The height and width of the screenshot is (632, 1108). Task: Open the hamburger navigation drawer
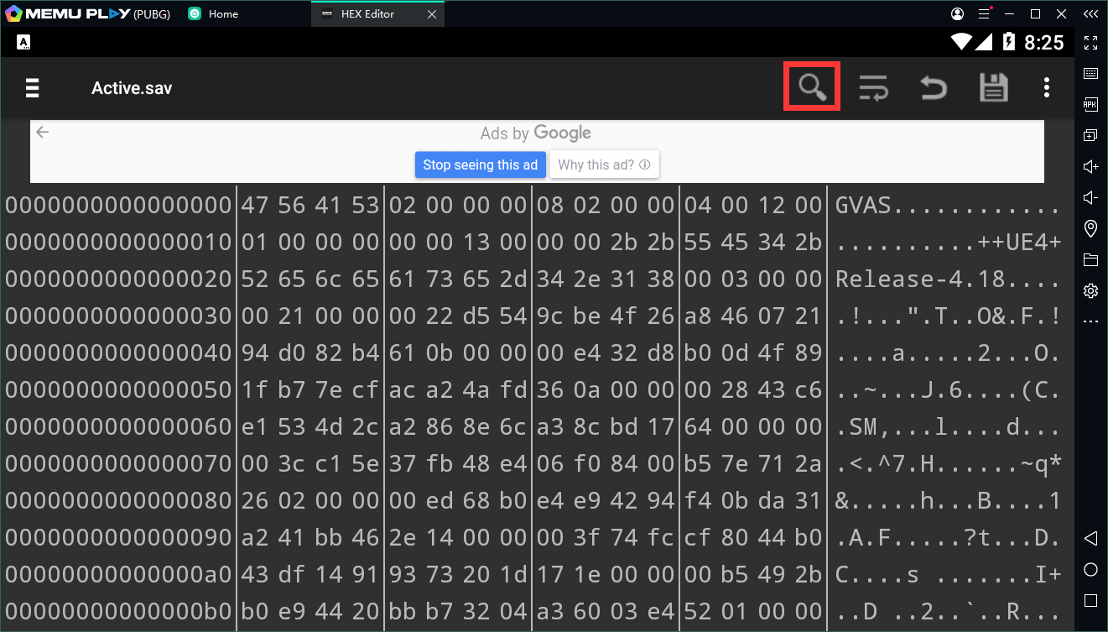[33, 88]
